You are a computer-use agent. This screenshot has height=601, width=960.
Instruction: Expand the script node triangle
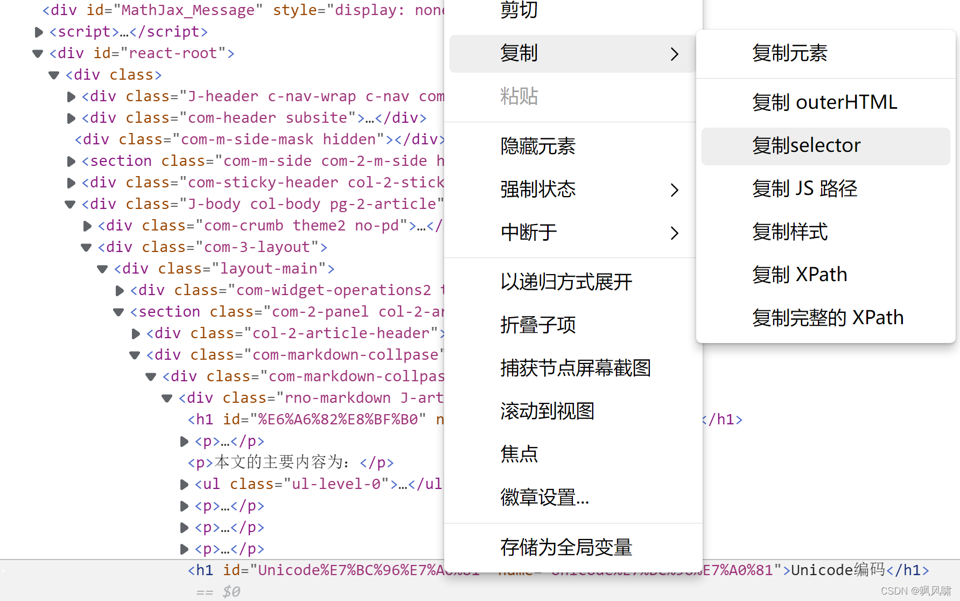click(38, 32)
